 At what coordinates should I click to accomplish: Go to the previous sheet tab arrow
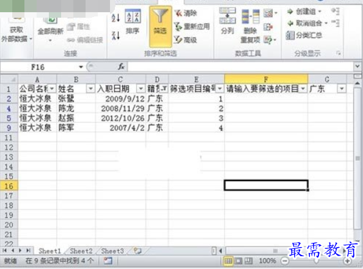[13, 251]
